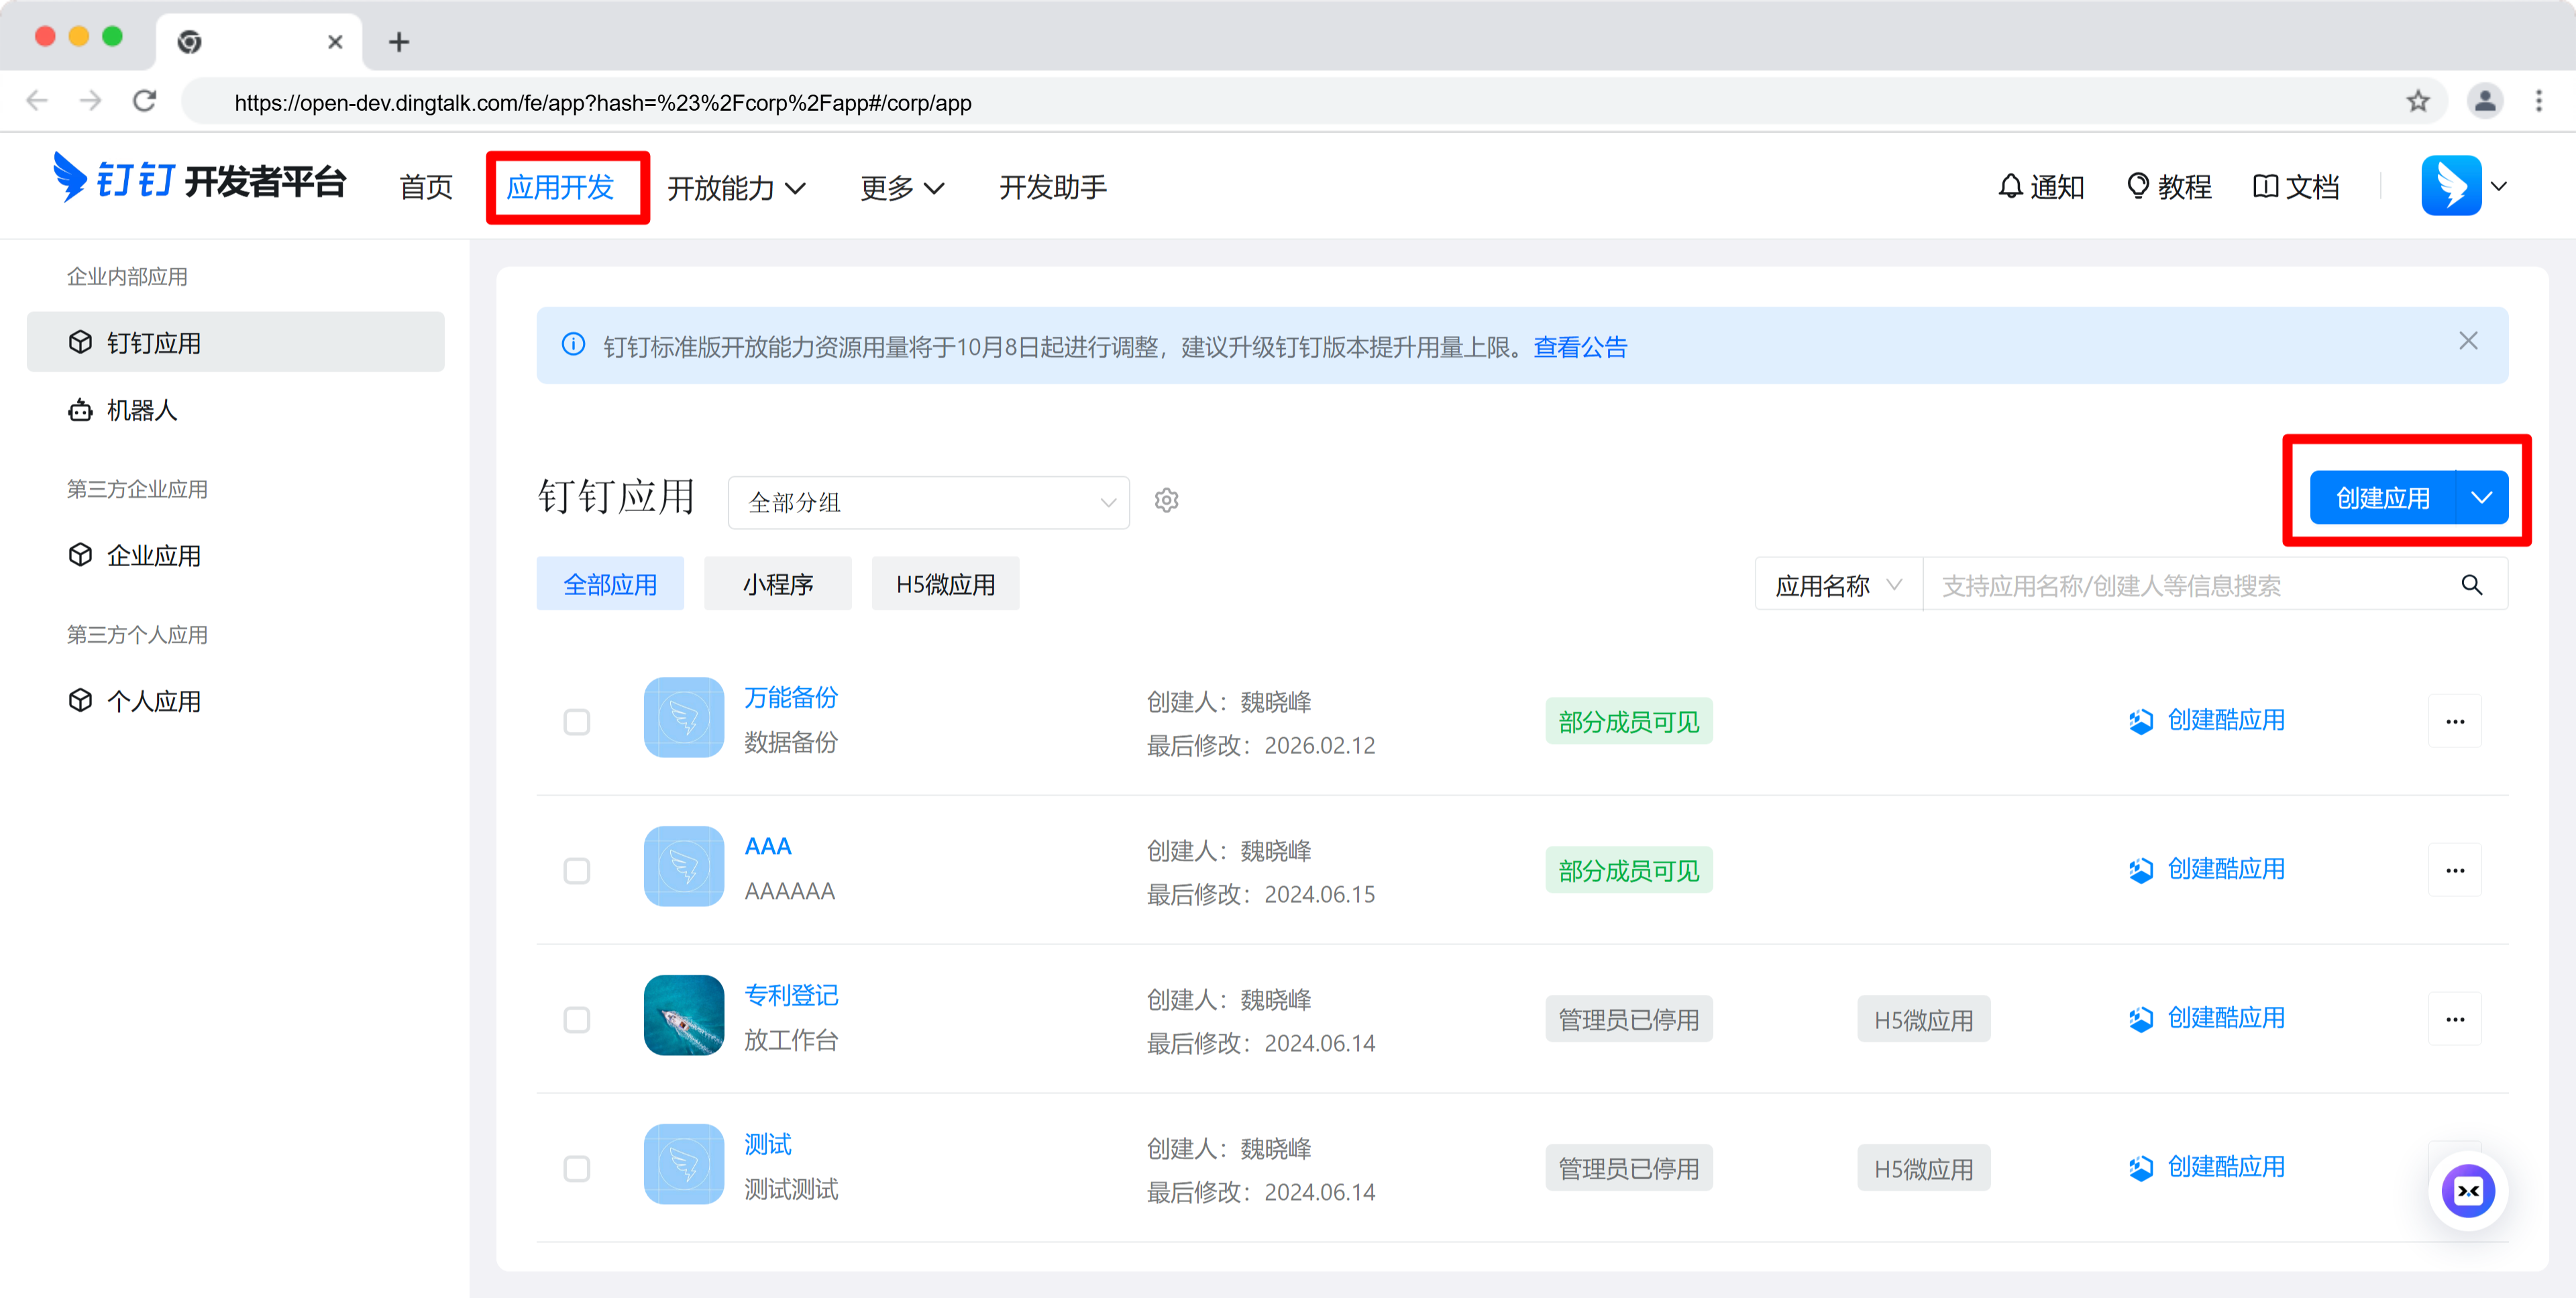Open the group settings gear icon
The image size is (2576, 1298).
(1166, 500)
